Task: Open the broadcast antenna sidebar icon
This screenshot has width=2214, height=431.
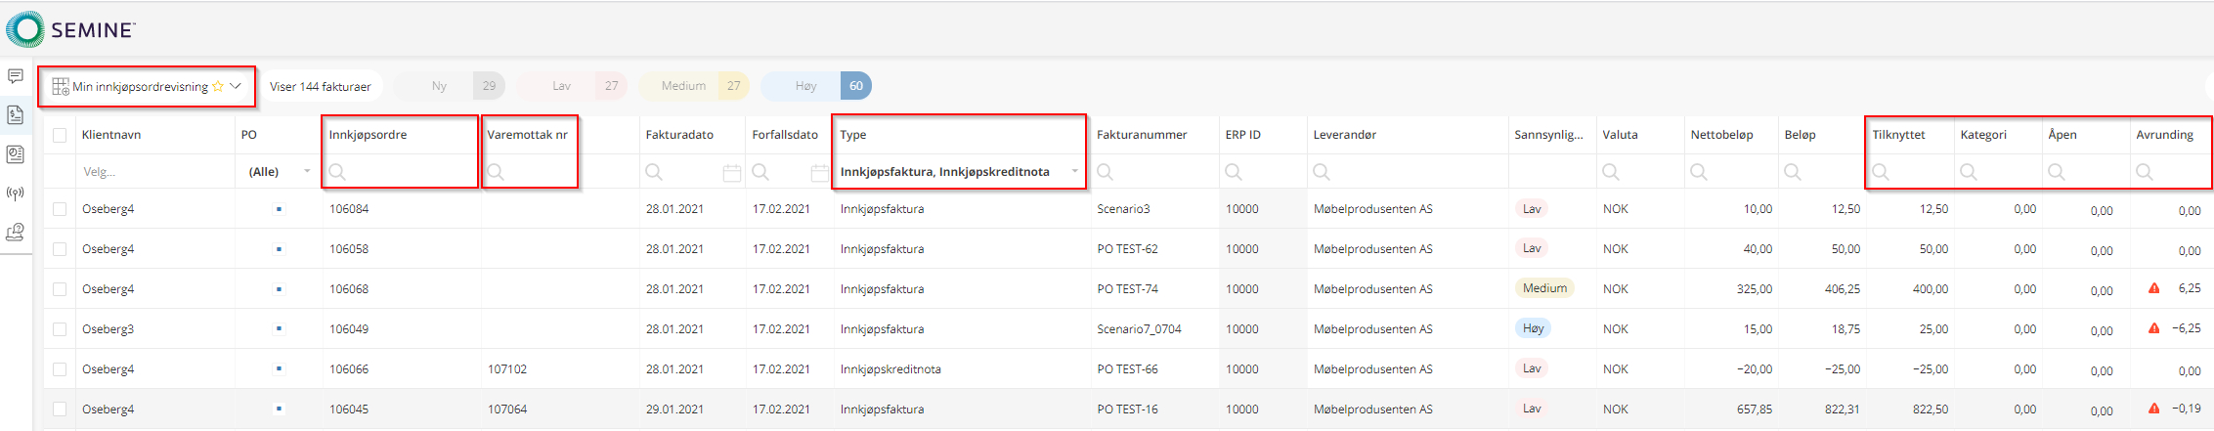Action: (x=16, y=194)
